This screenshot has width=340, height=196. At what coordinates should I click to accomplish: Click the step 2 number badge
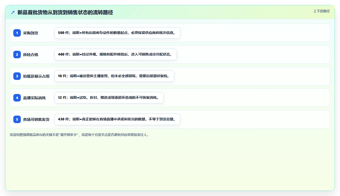coord(17,55)
